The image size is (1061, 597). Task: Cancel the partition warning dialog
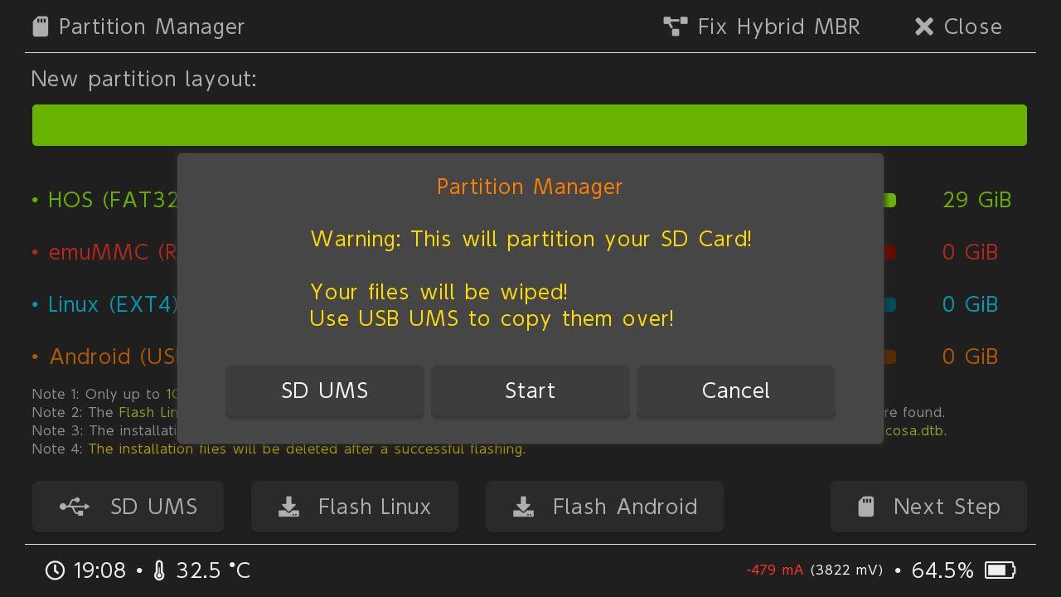pos(736,391)
